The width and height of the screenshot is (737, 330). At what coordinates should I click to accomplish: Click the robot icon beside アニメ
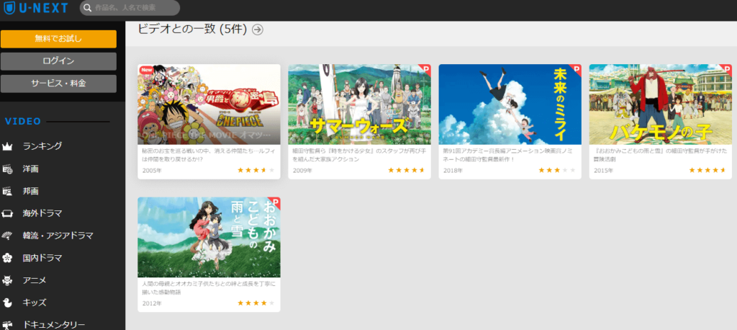tap(7, 280)
